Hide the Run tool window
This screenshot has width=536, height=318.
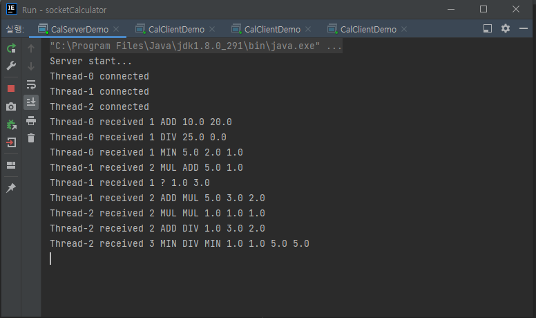[524, 28]
